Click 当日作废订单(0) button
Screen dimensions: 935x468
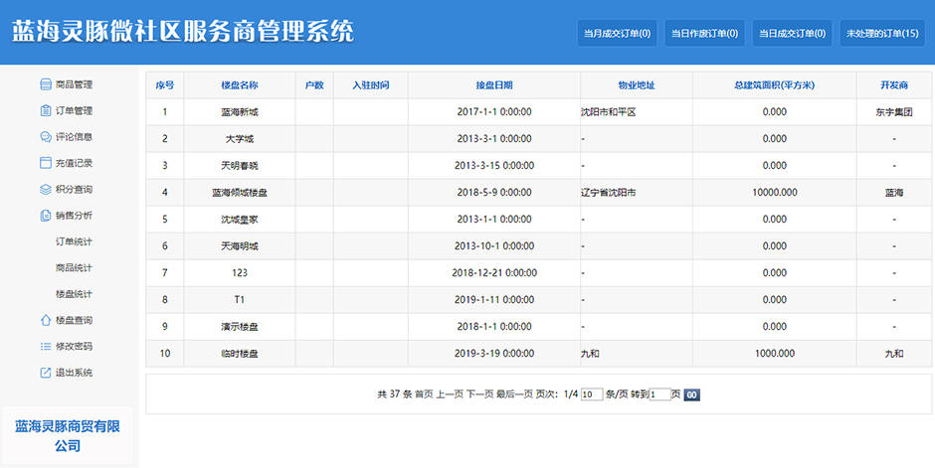tap(704, 34)
